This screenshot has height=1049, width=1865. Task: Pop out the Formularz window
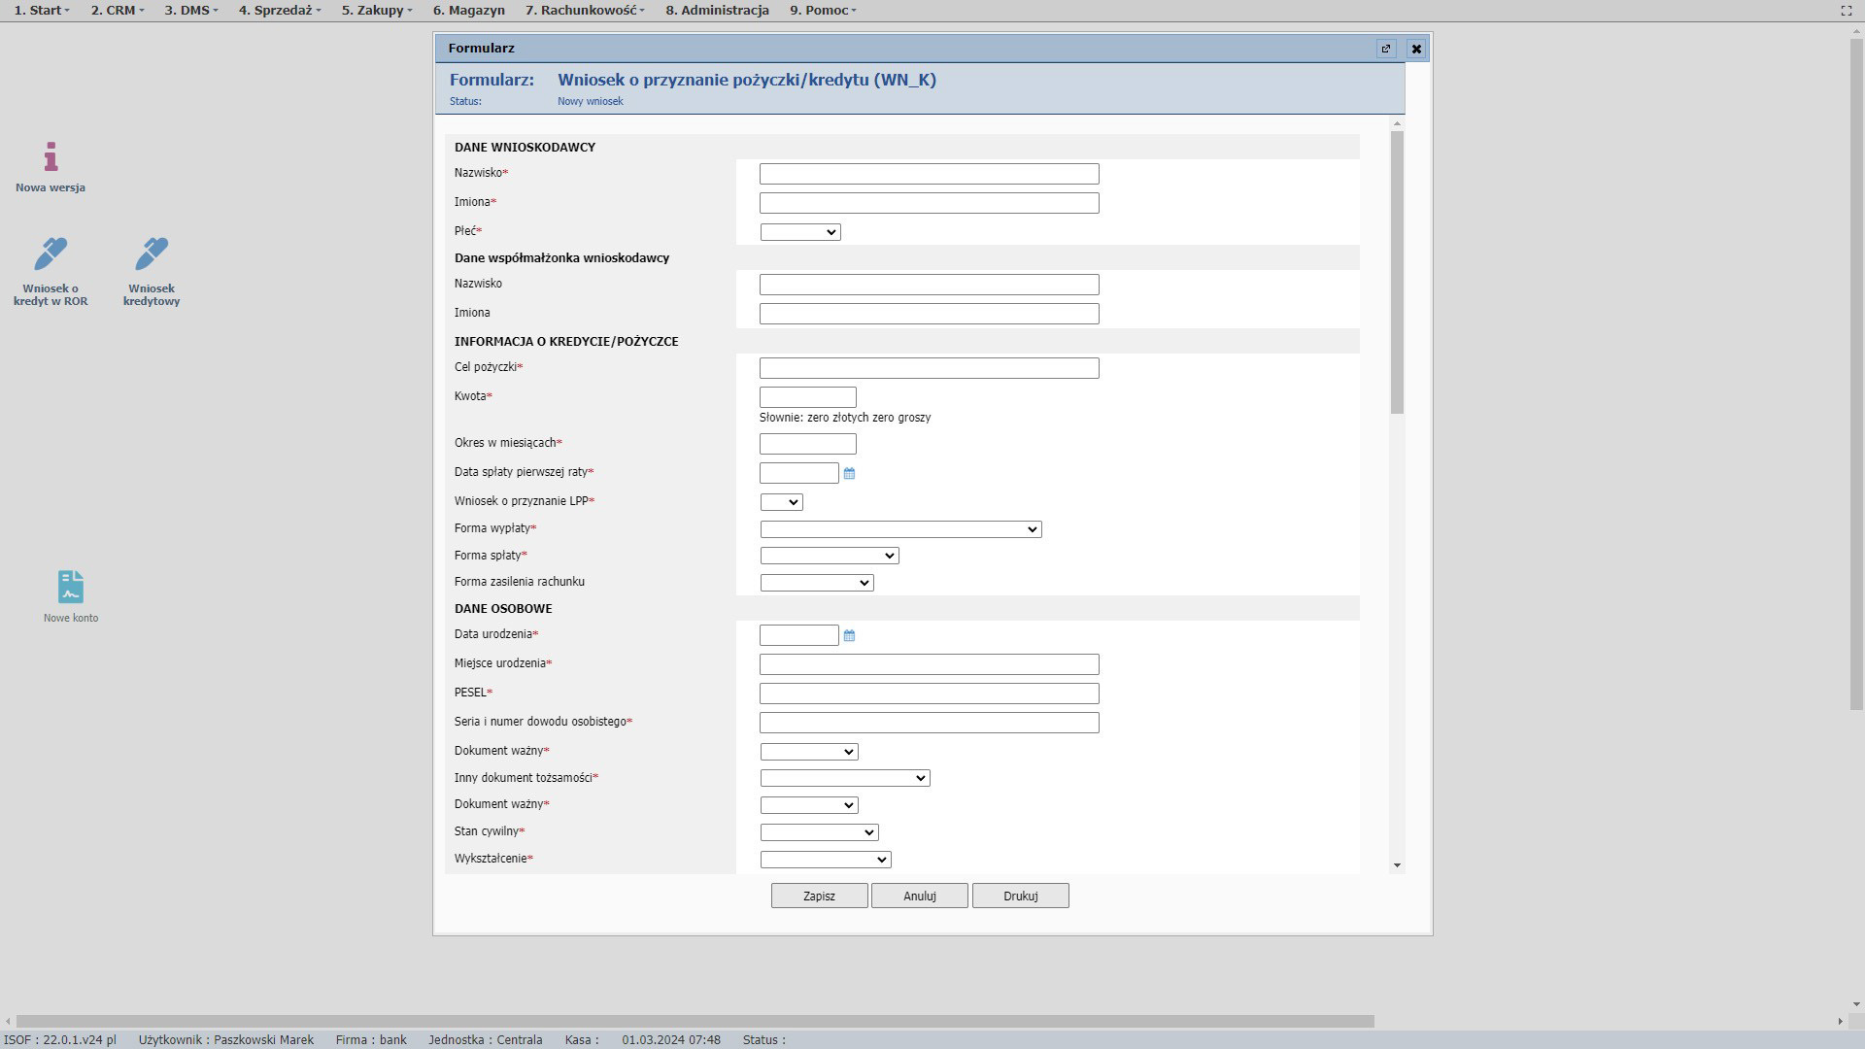[x=1386, y=49]
